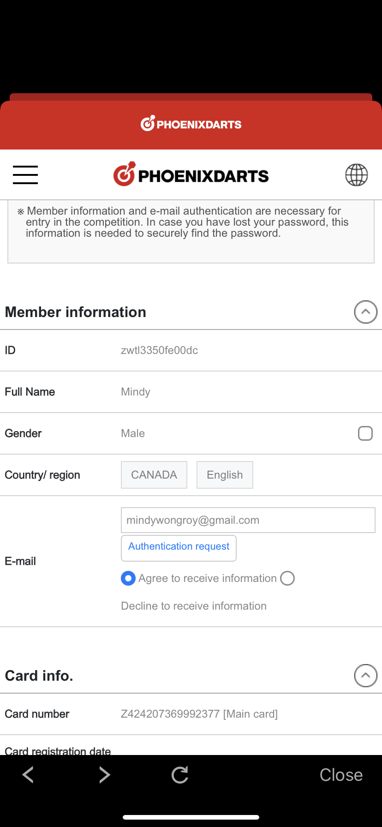Select Decline to receive information radio
The image size is (382, 827).
287,578
